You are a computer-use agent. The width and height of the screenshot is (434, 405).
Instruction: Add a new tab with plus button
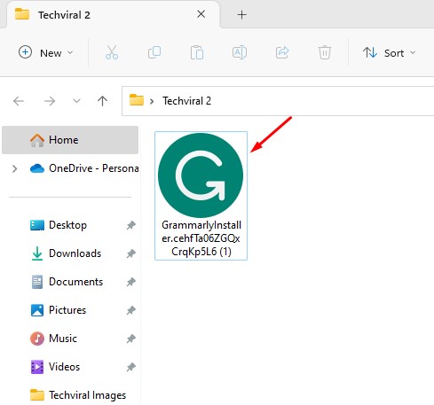(241, 14)
